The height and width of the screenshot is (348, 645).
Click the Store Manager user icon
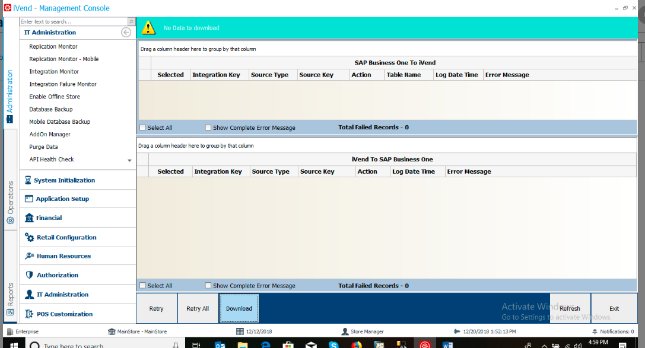pos(345,331)
